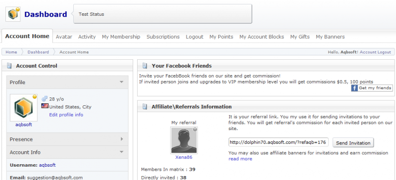Click the aqbsoft profile avatar image
The height and width of the screenshot is (180, 396).
23,108
